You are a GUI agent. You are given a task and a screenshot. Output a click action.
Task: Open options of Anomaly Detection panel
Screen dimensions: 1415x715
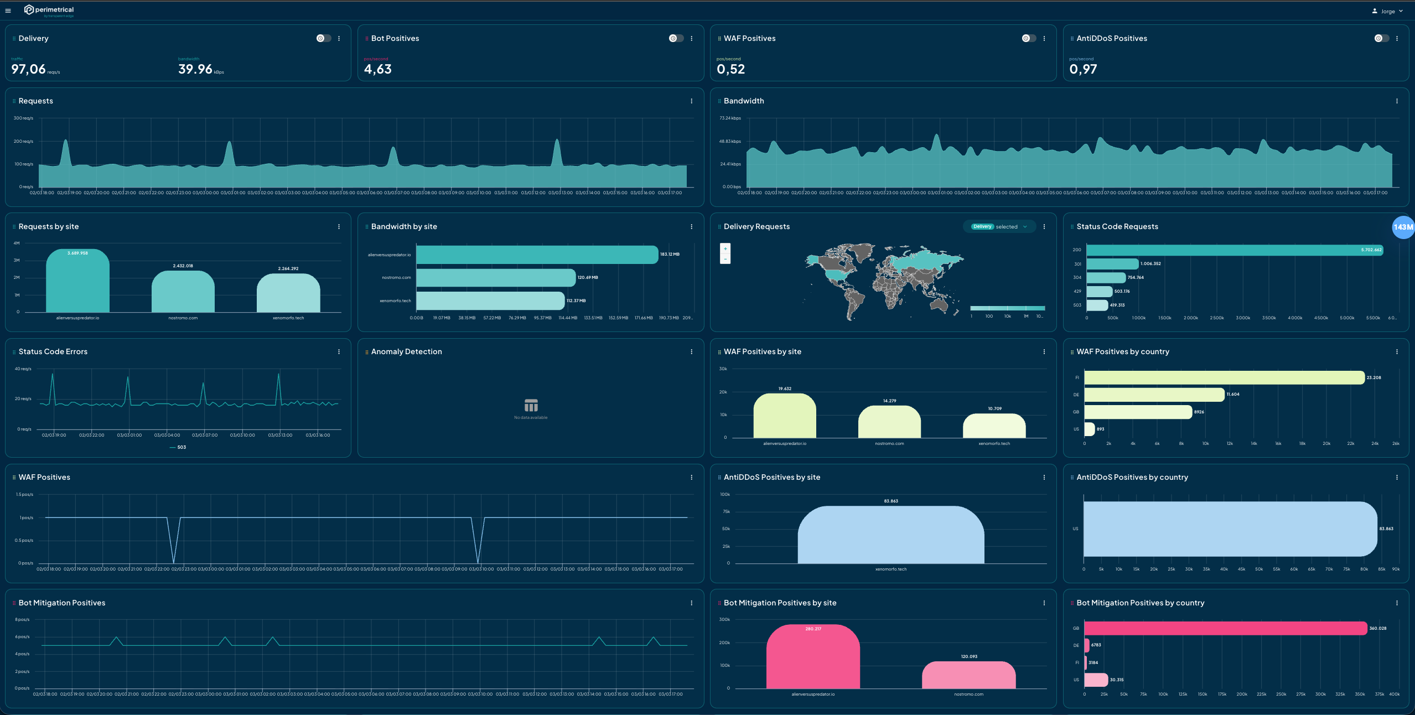[691, 351]
